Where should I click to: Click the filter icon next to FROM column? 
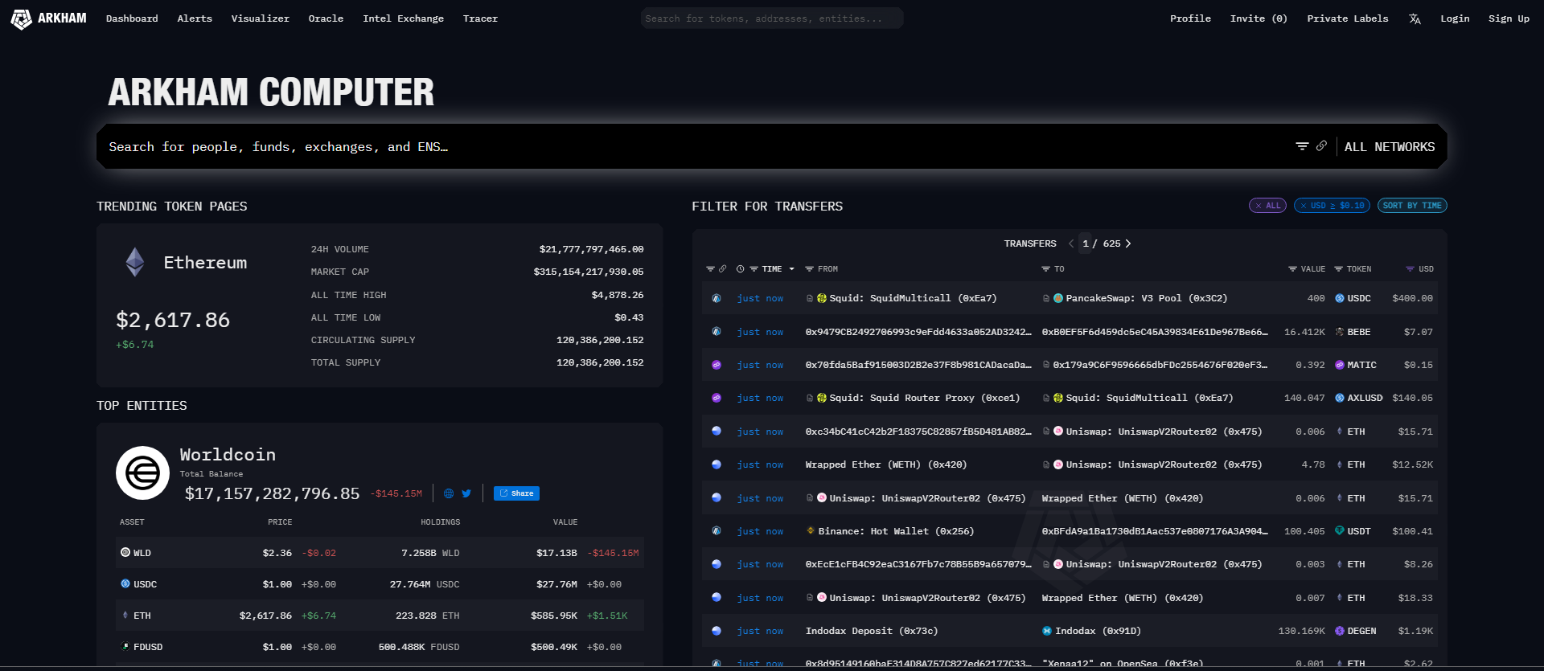[x=810, y=269]
